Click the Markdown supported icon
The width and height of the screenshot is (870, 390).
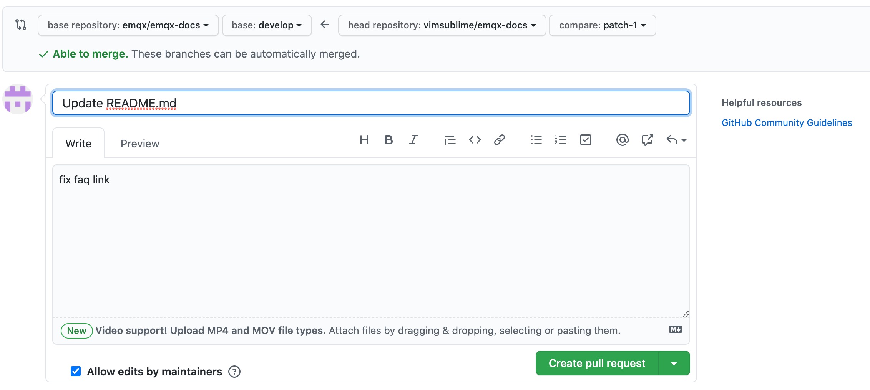point(675,330)
